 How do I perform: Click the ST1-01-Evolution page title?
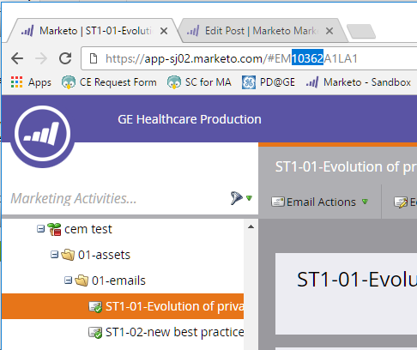pyautogui.click(x=346, y=167)
